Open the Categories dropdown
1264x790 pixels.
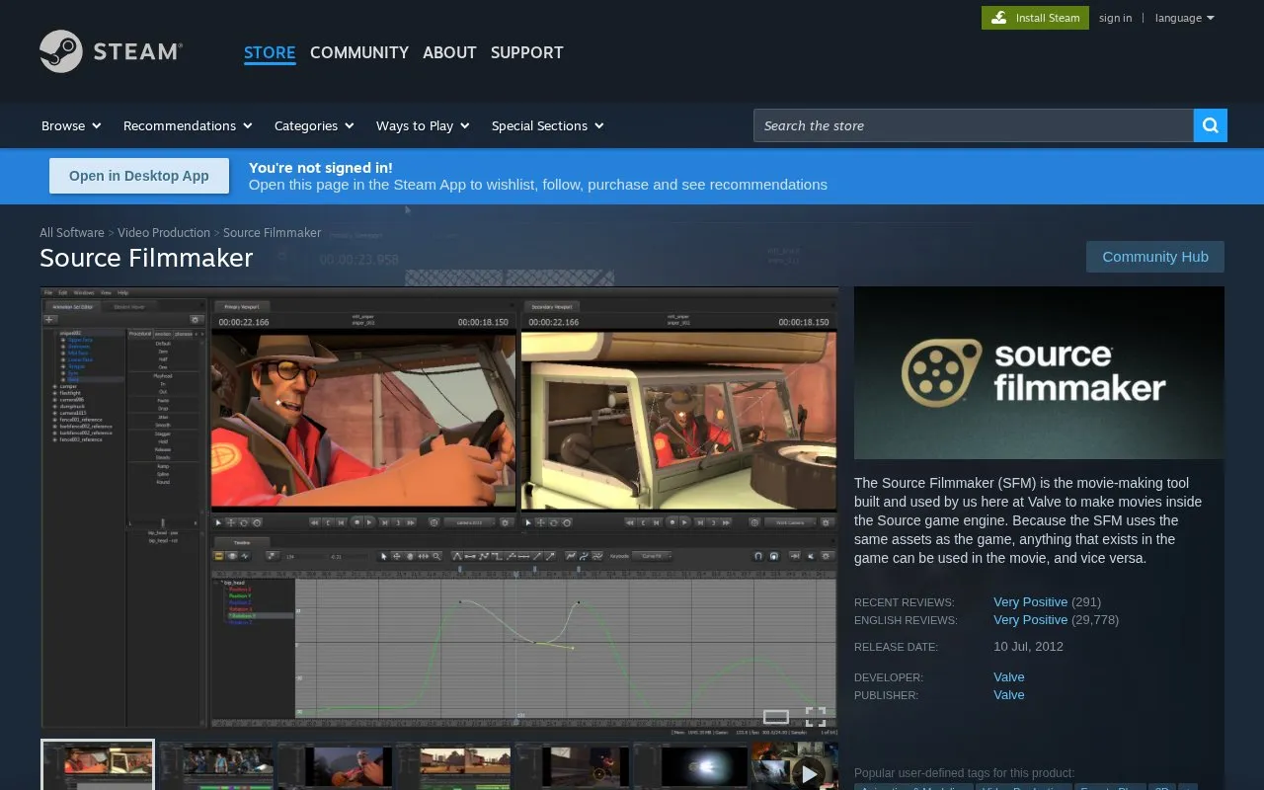(313, 125)
